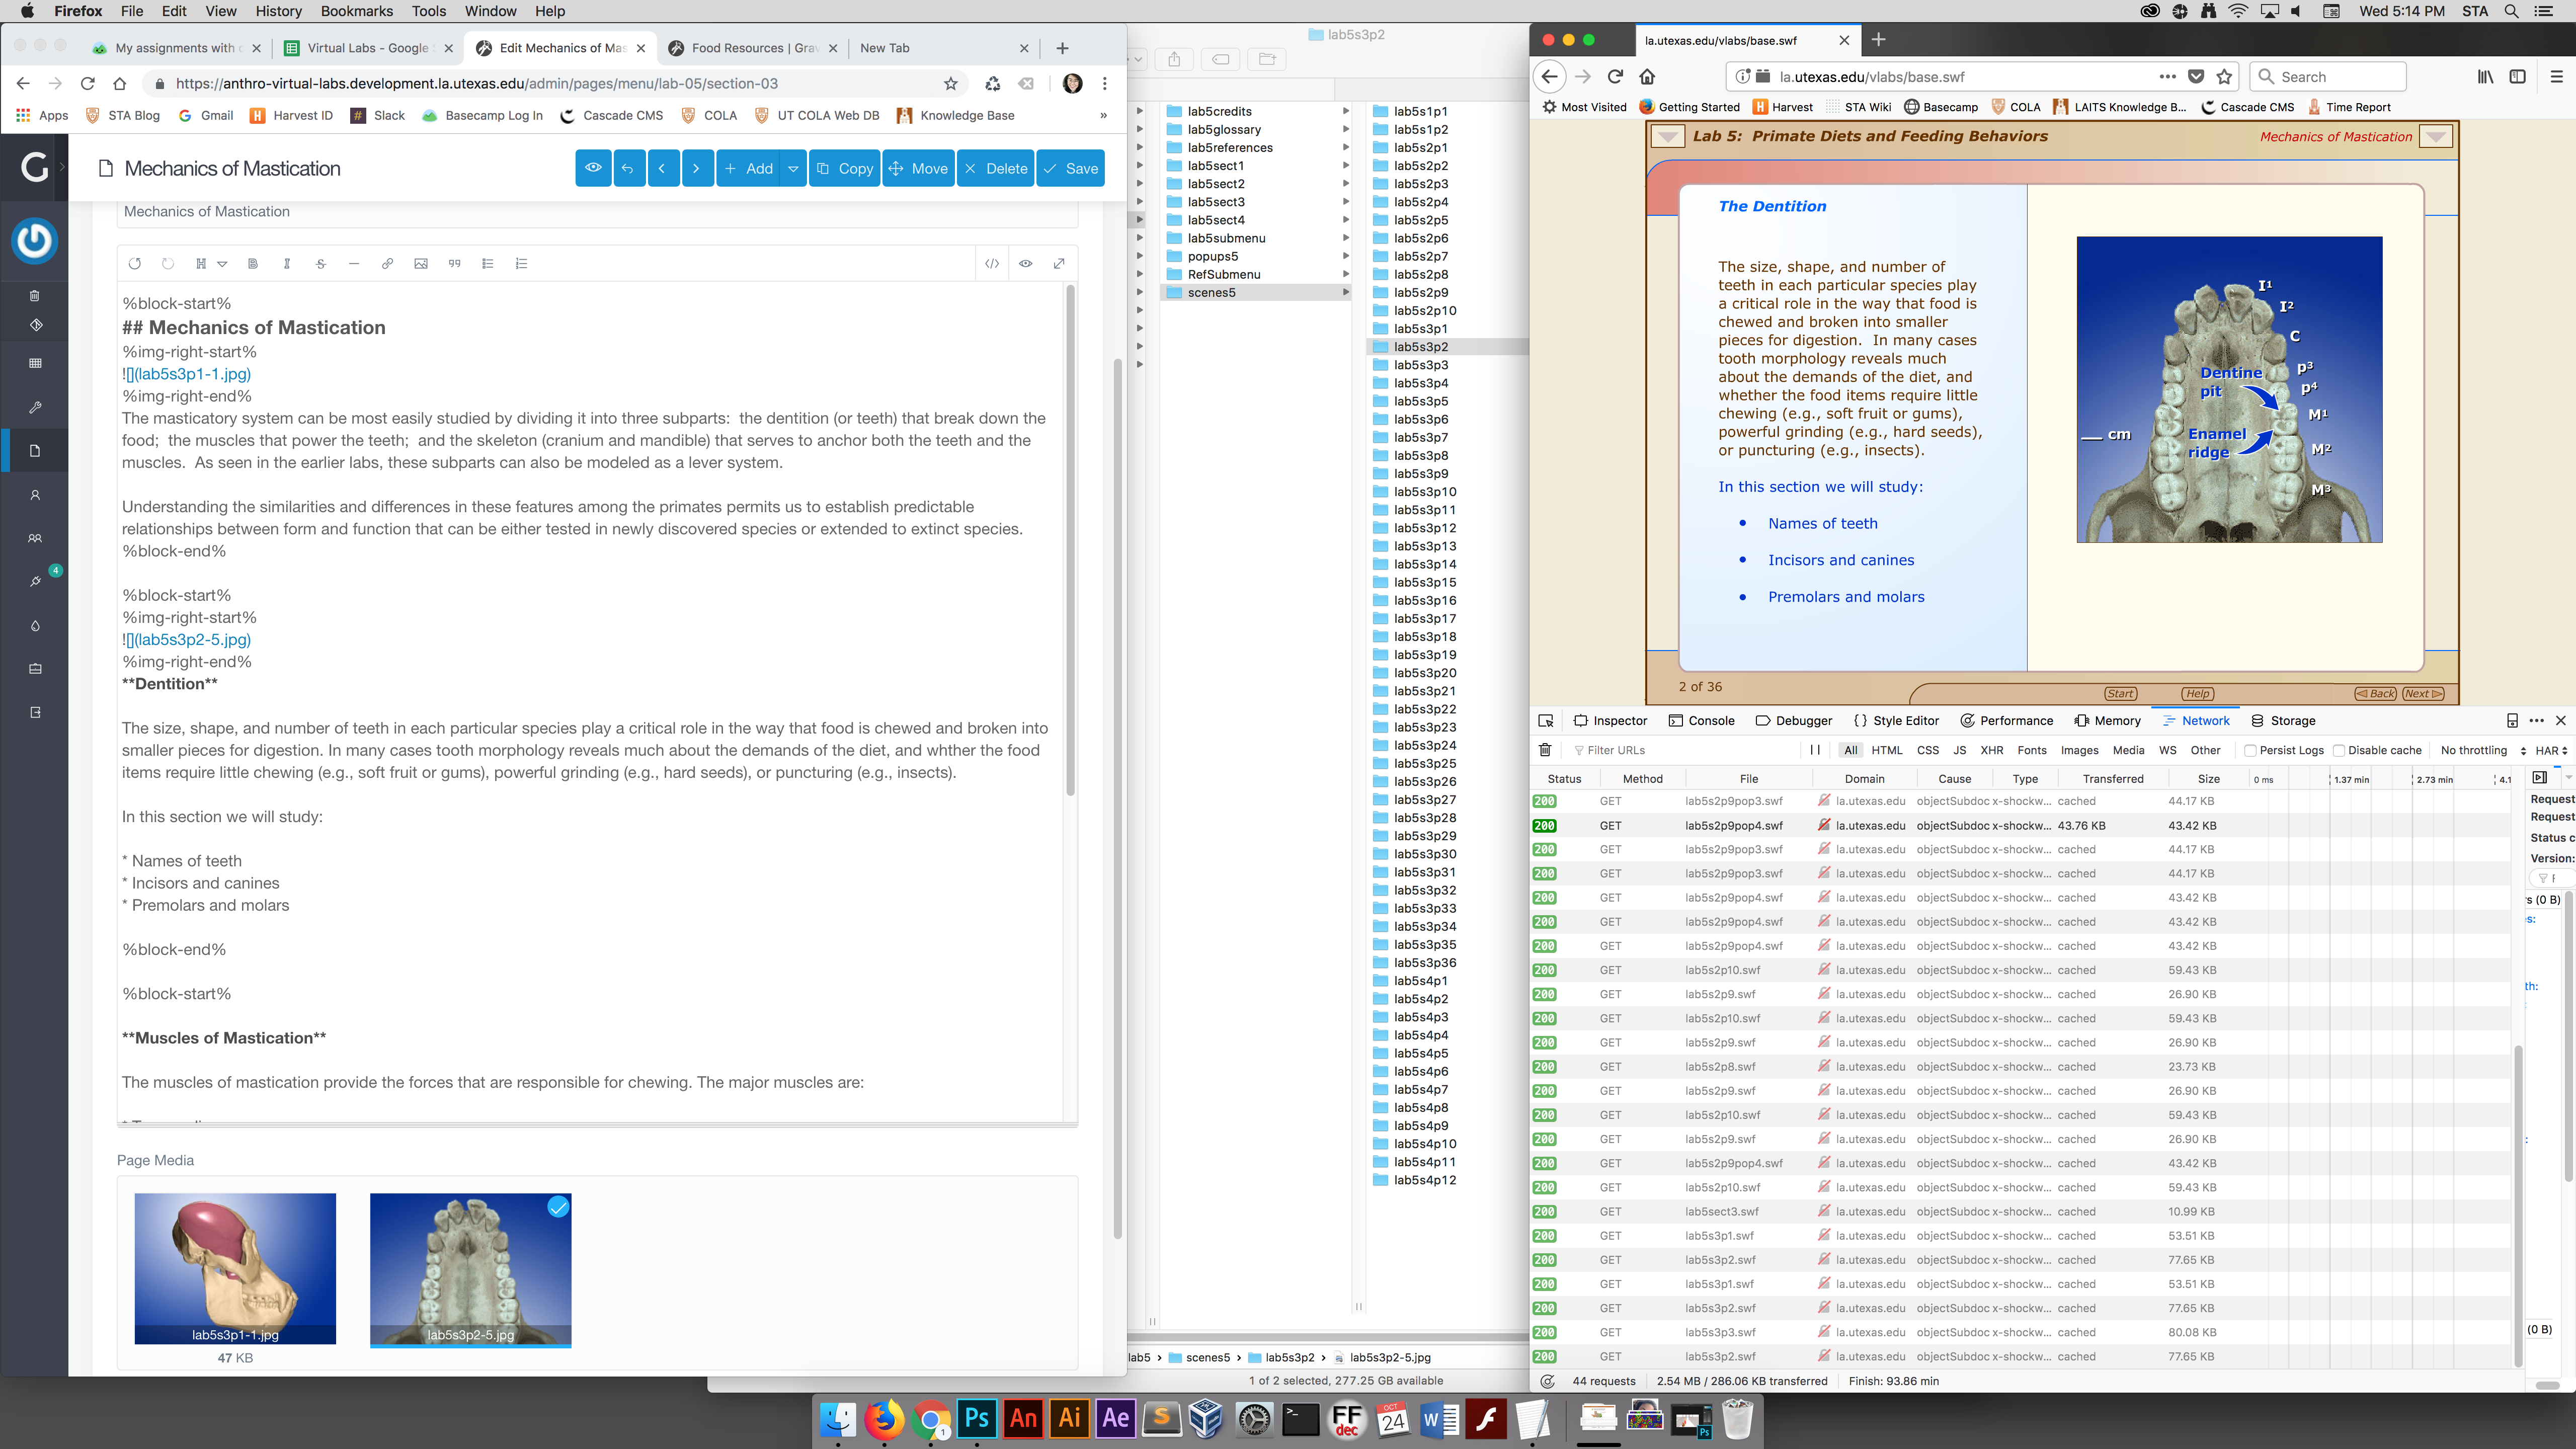Click the Save button
This screenshot has width=2576, height=1449.
point(1070,168)
